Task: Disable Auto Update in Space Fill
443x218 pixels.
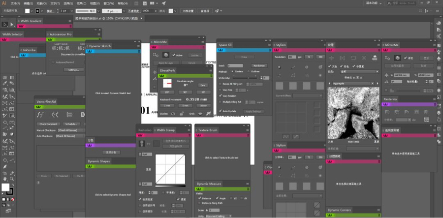Action: 221,111
